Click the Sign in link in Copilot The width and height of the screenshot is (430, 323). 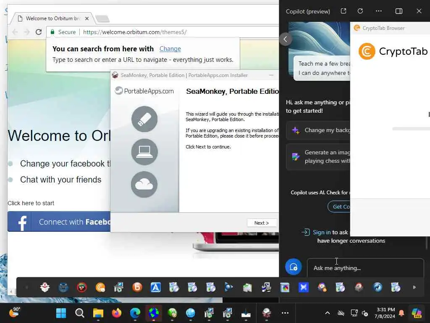(322, 232)
